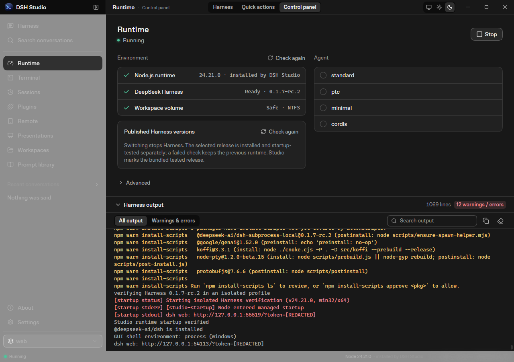Switch to dark theme moon icon

(x=450, y=7)
